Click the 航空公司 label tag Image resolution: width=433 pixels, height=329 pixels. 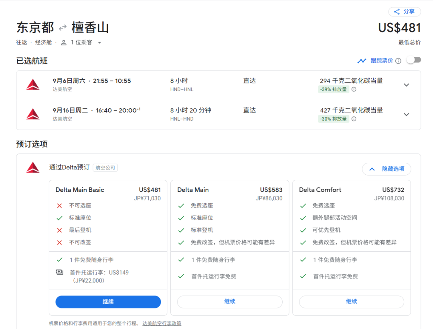[x=105, y=168]
